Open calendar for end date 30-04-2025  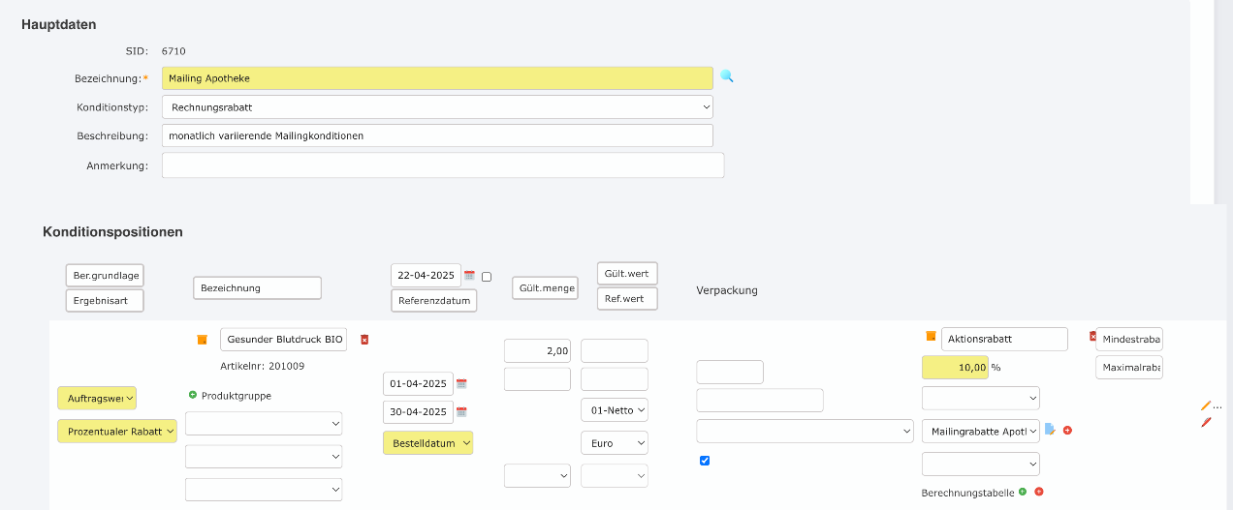click(461, 412)
